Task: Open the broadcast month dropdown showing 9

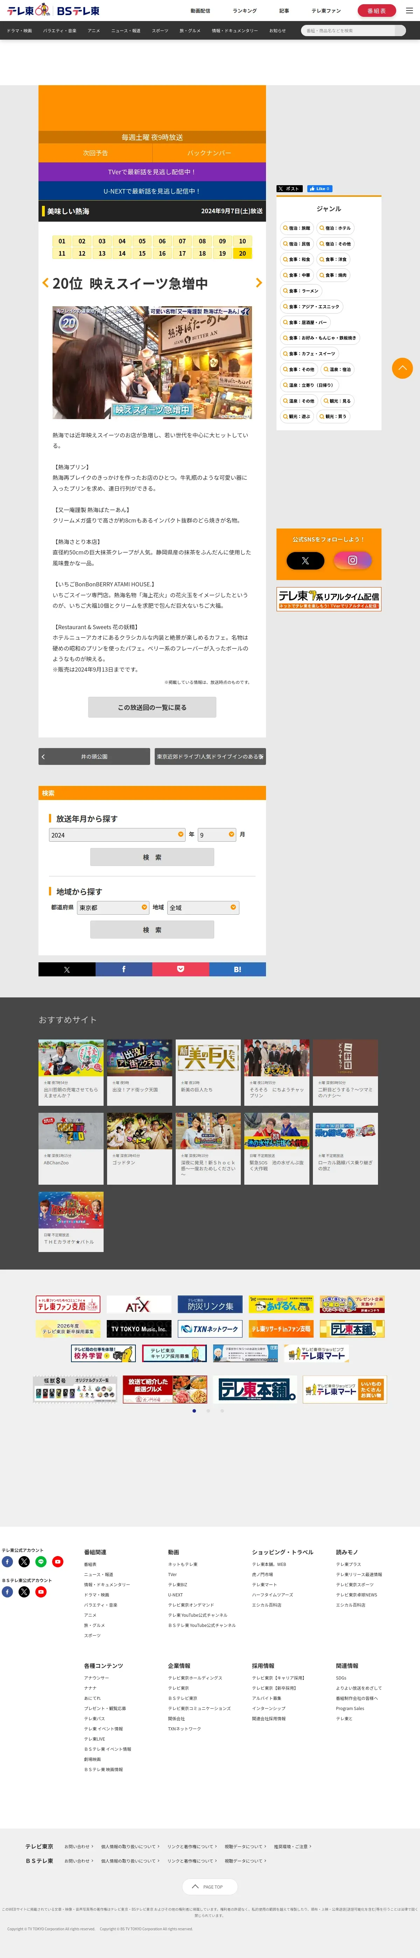Action: pos(217,834)
